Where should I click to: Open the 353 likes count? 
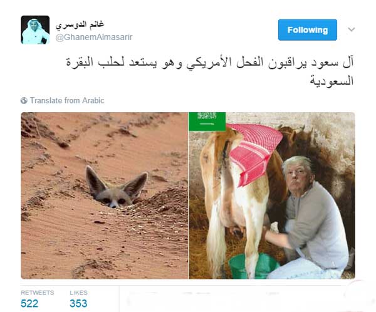click(78, 303)
